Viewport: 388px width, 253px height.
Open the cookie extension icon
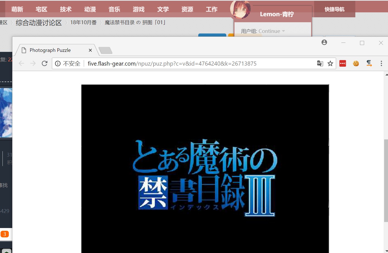356,64
